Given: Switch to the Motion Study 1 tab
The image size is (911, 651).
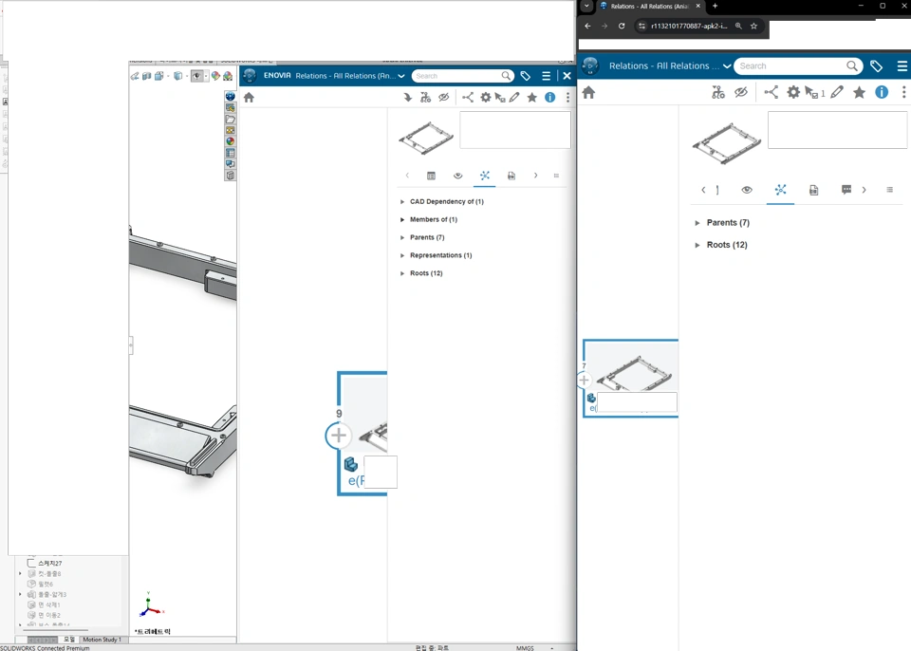Looking at the screenshot, I should click(102, 640).
